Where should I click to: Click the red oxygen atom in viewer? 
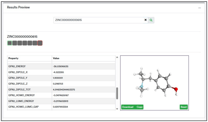(176, 89)
